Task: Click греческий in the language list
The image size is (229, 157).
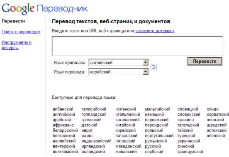Action: tap(91, 120)
